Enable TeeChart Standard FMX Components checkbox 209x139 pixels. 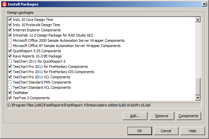(x=10, y=82)
